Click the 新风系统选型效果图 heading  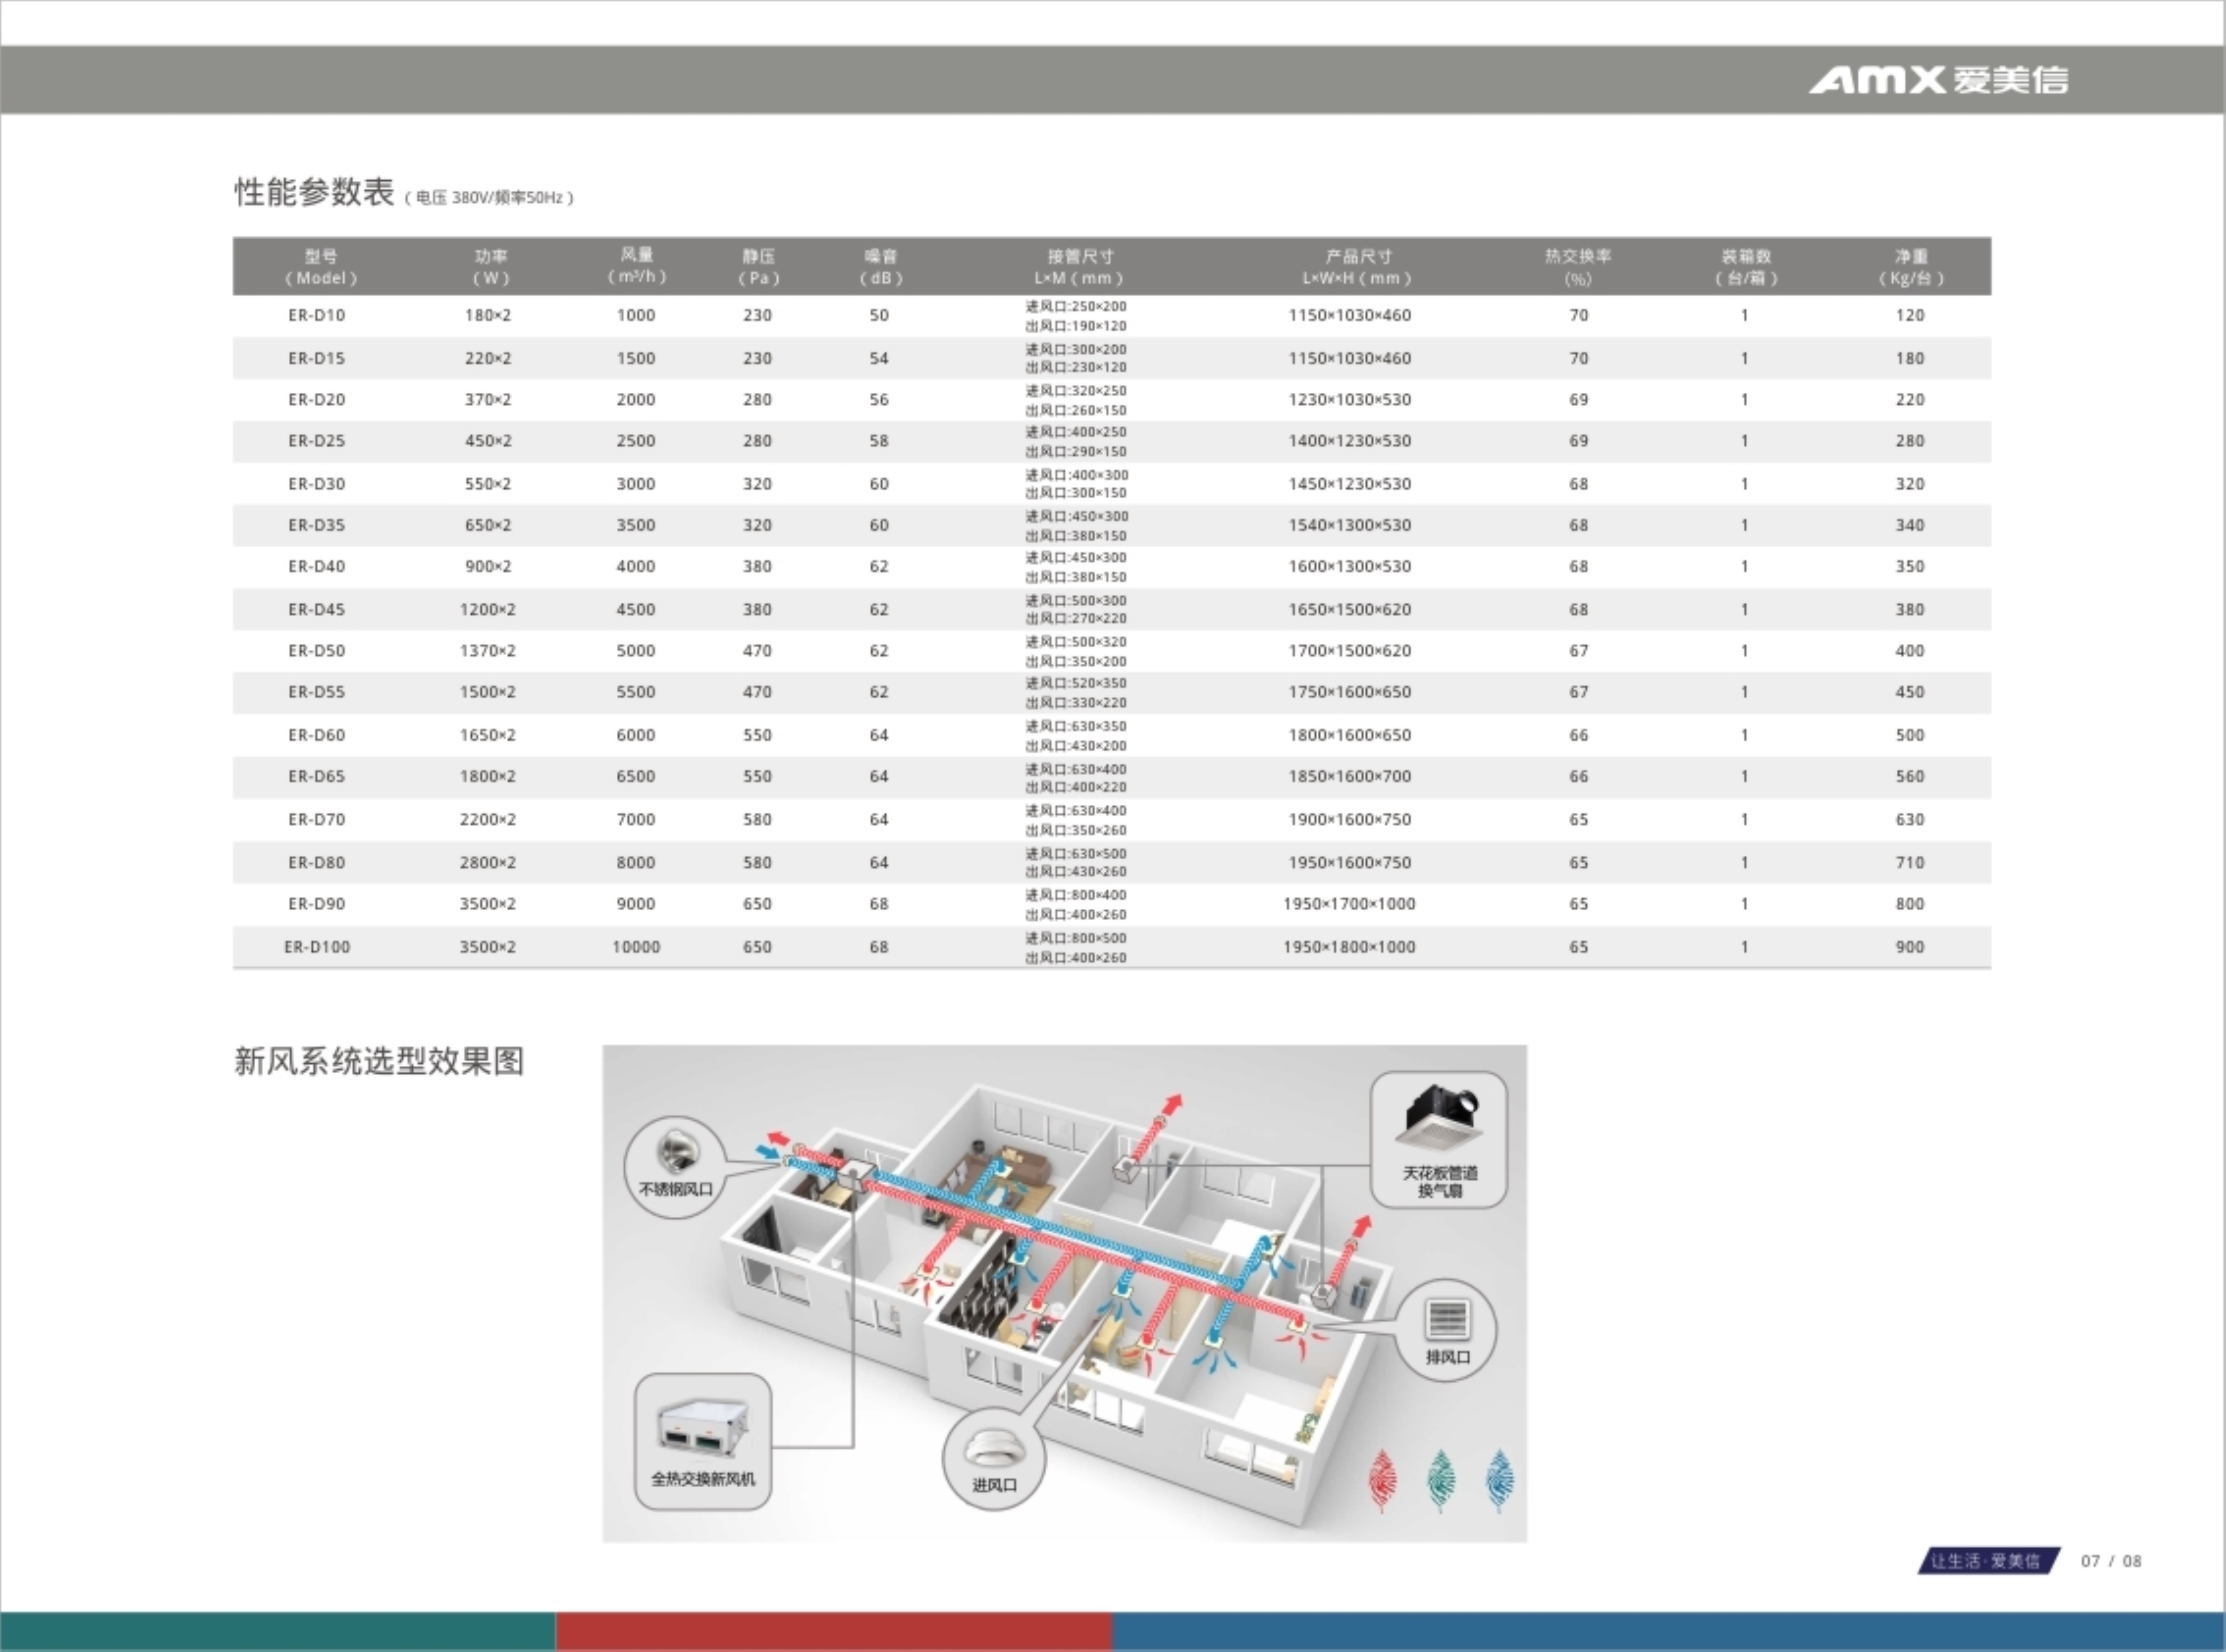click(x=379, y=1061)
